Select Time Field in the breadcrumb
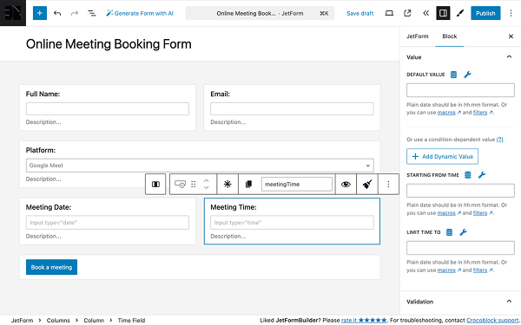The image size is (521, 325). pos(131,321)
